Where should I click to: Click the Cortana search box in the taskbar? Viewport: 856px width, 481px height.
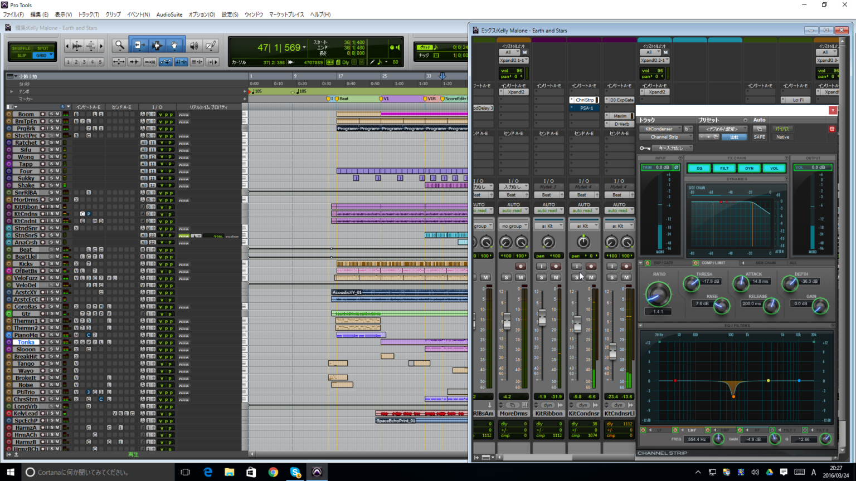point(84,472)
